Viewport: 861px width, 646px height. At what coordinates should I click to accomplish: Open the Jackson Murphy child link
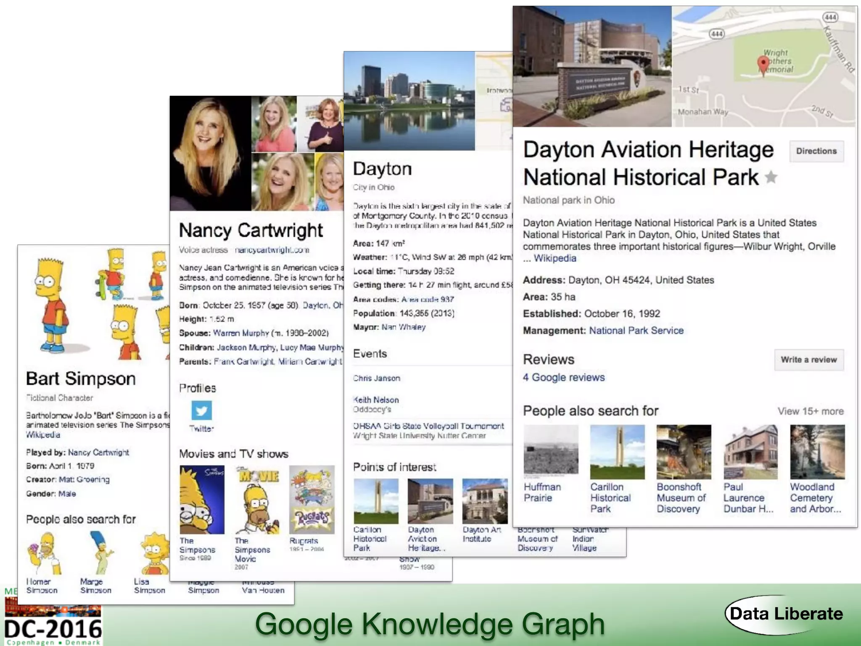click(x=246, y=347)
